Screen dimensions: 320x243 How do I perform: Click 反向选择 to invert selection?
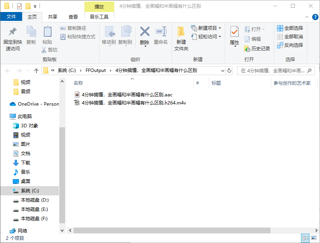coord(290,45)
